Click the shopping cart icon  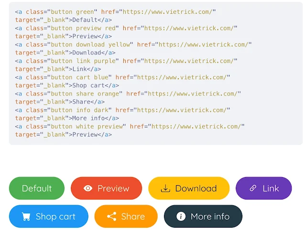coord(26,216)
